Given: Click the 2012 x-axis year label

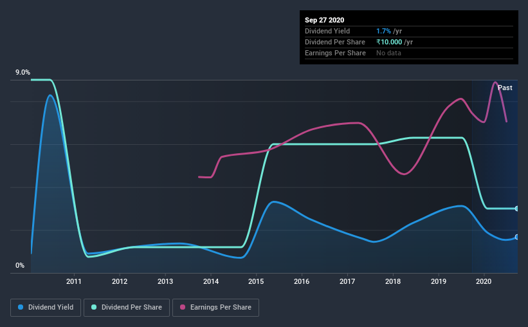Looking at the screenshot, I should pyautogui.click(x=120, y=281).
